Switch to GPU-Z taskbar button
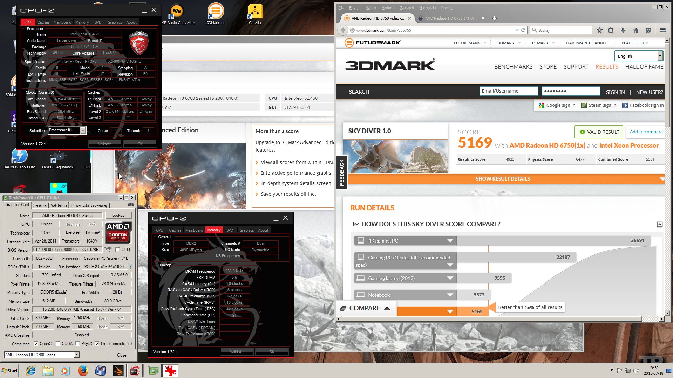The width and height of the screenshot is (673, 378). click(153, 371)
